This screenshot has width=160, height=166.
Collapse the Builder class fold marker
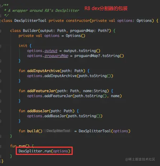(1, 31)
